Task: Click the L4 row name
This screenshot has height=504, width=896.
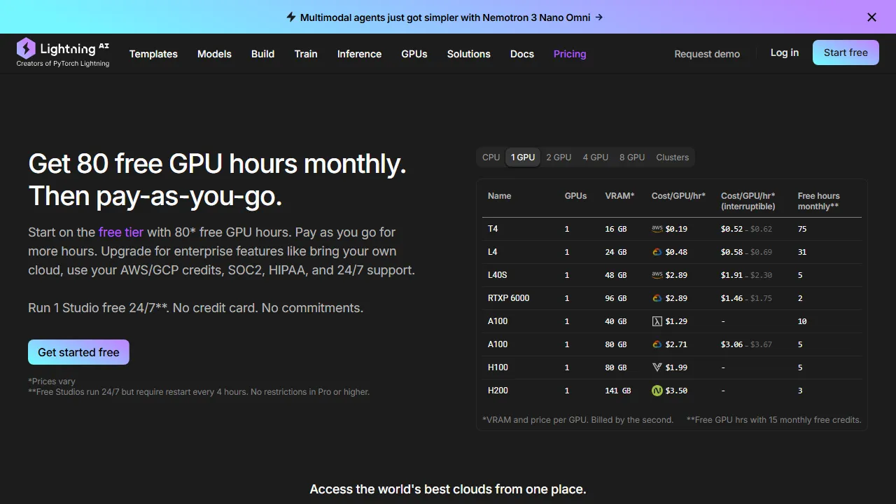Action: tap(493, 252)
